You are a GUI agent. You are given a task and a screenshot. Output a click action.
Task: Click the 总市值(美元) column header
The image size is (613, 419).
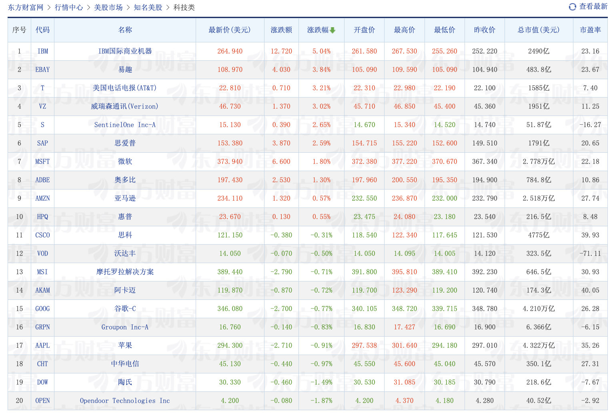(x=539, y=30)
